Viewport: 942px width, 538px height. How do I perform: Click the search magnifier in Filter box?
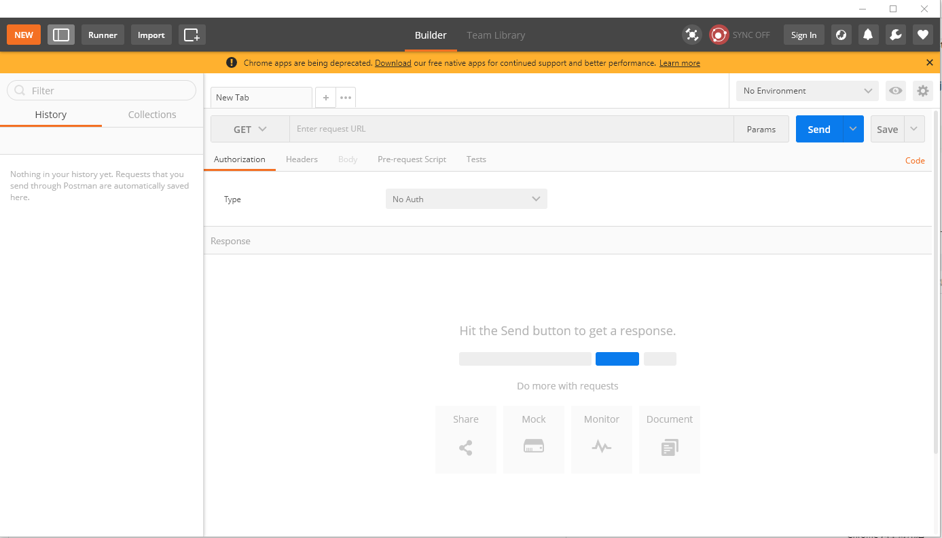click(x=20, y=90)
